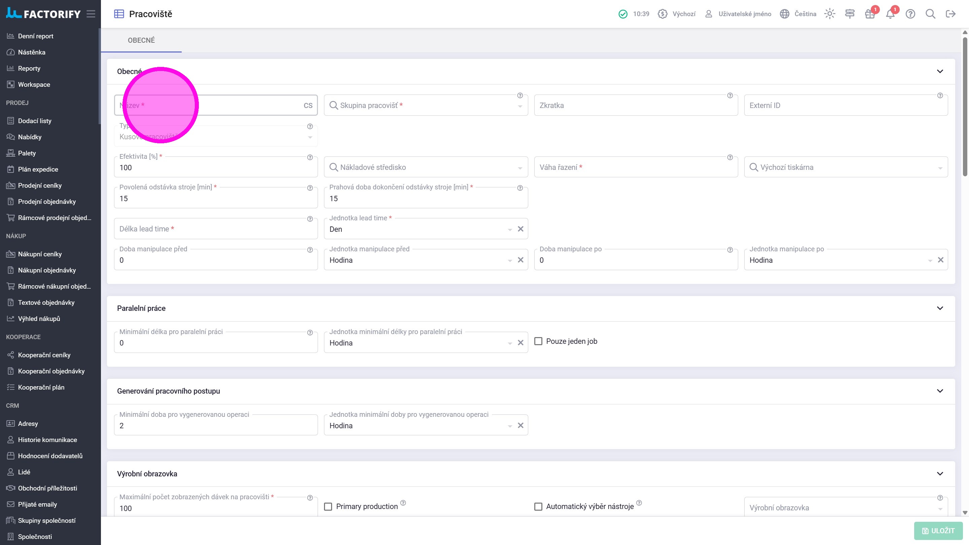Screen dimensions: 969x545
Task: Open the Skupina pracovišť dropdown
Action: pos(425,106)
